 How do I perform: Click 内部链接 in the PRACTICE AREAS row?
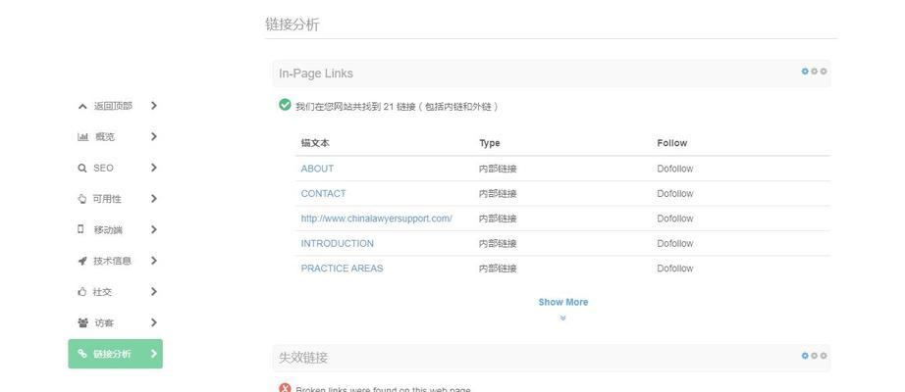498,269
